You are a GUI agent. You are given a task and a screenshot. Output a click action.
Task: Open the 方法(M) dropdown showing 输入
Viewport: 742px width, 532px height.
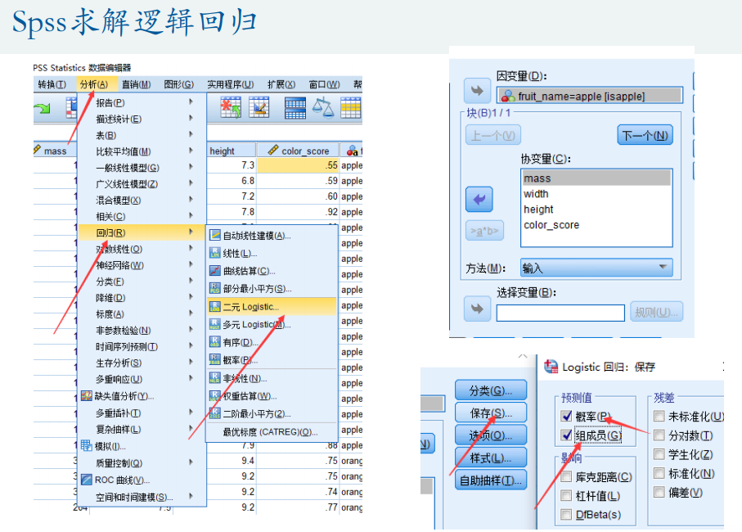click(x=596, y=268)
